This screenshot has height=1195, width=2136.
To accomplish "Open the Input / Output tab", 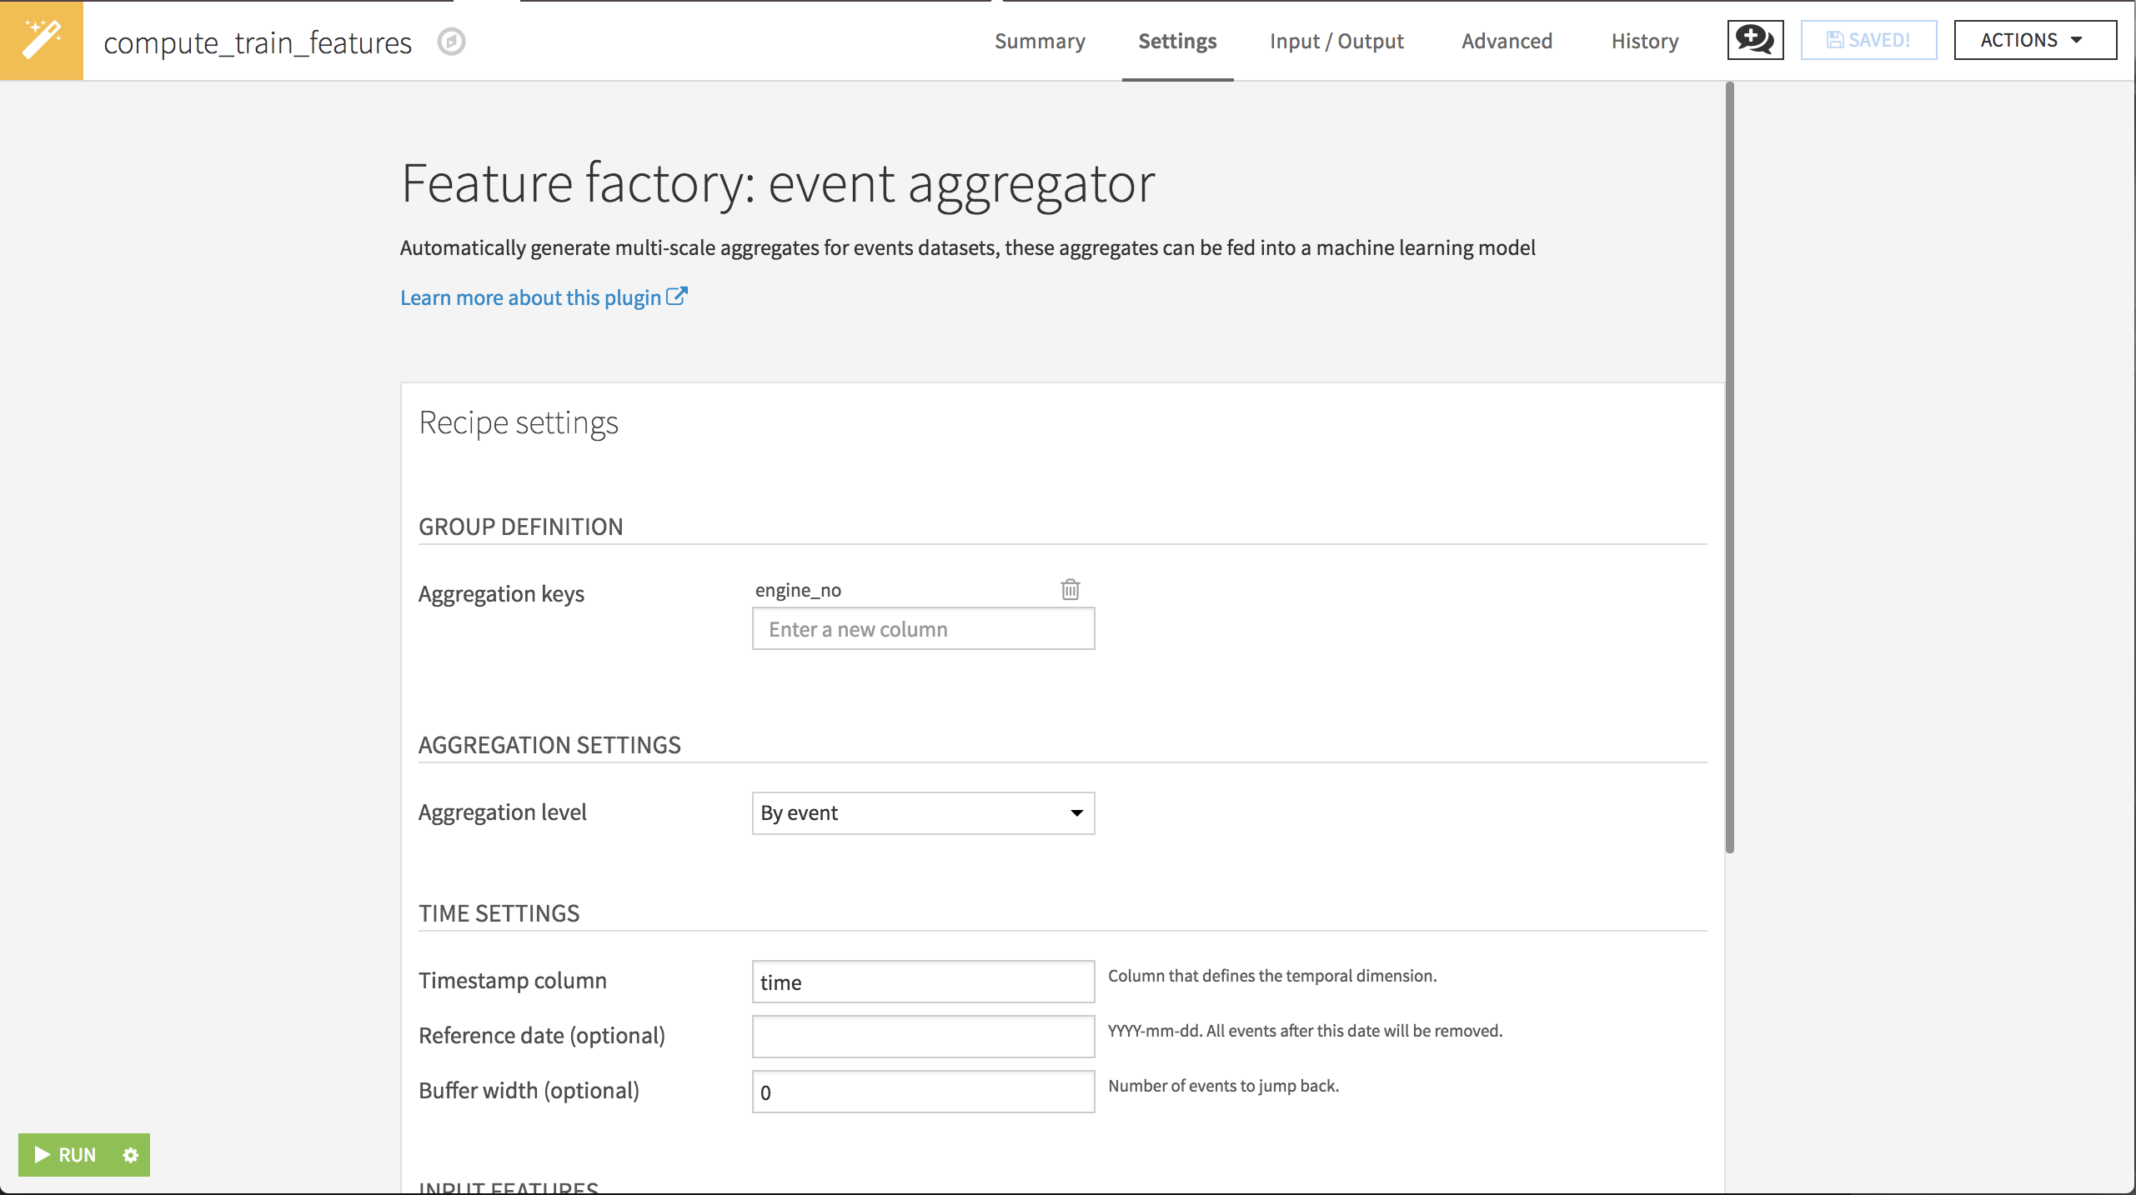I will click(x=1336, y=41).
